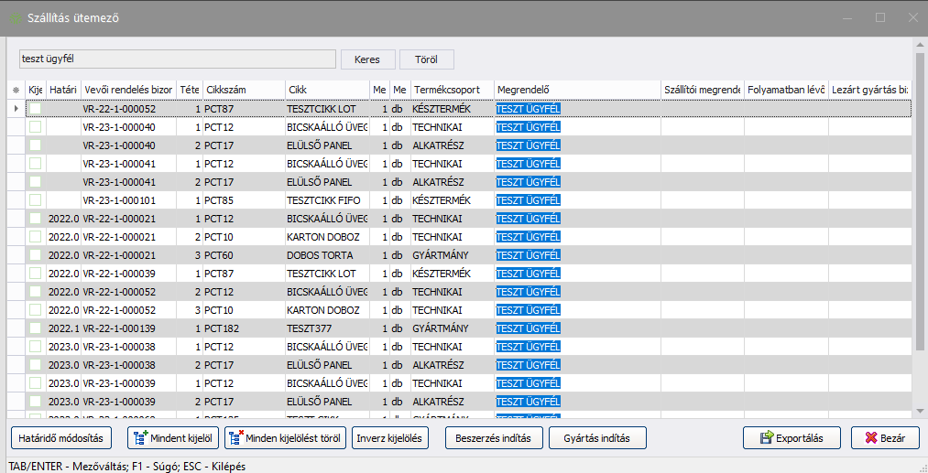Toggle the checkbox on the DOBOS TORTA row
Viewport: 928px width, 473px height.
[36, 255]
